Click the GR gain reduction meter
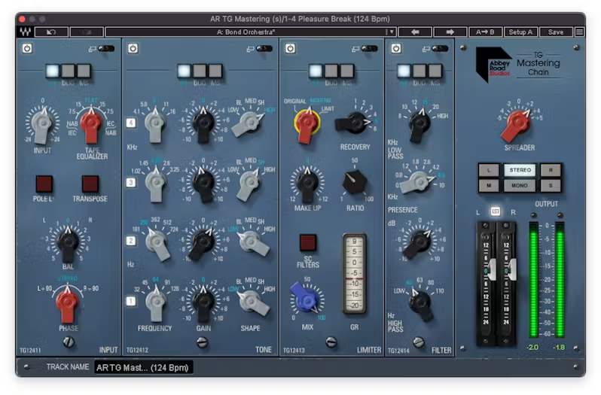This screenshot has height=395, width=601. pos(354,273)
